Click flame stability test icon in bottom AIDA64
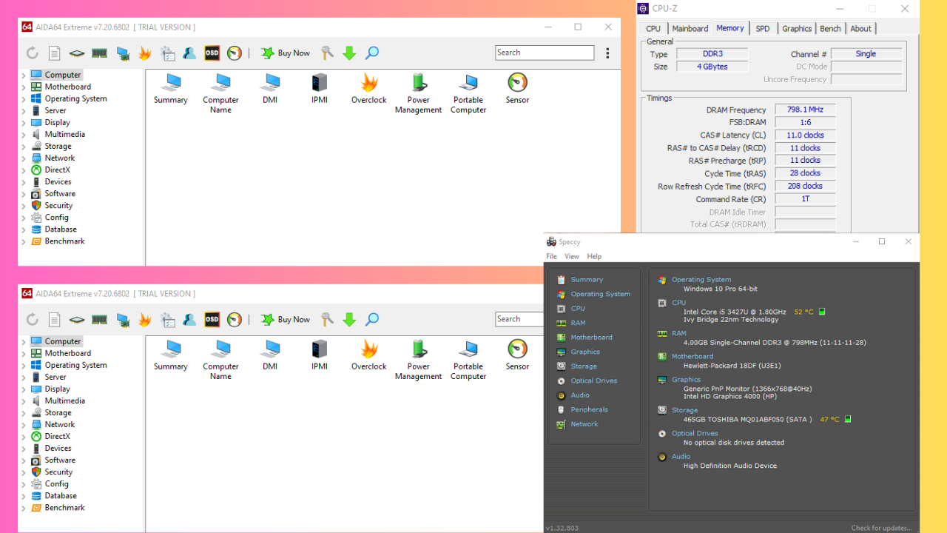Screen dimensions: 947x533 pos(145,320)
